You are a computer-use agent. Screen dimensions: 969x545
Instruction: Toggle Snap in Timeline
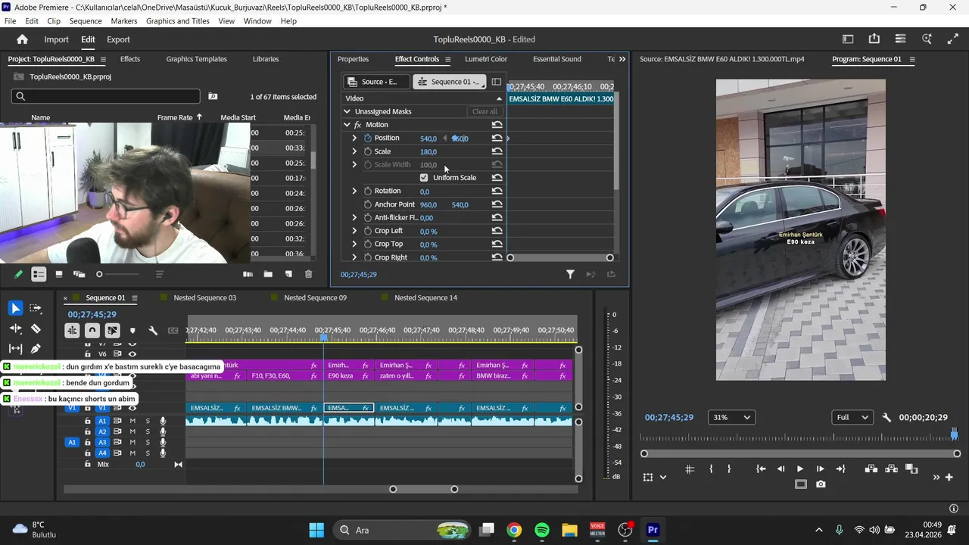(92, 330)
